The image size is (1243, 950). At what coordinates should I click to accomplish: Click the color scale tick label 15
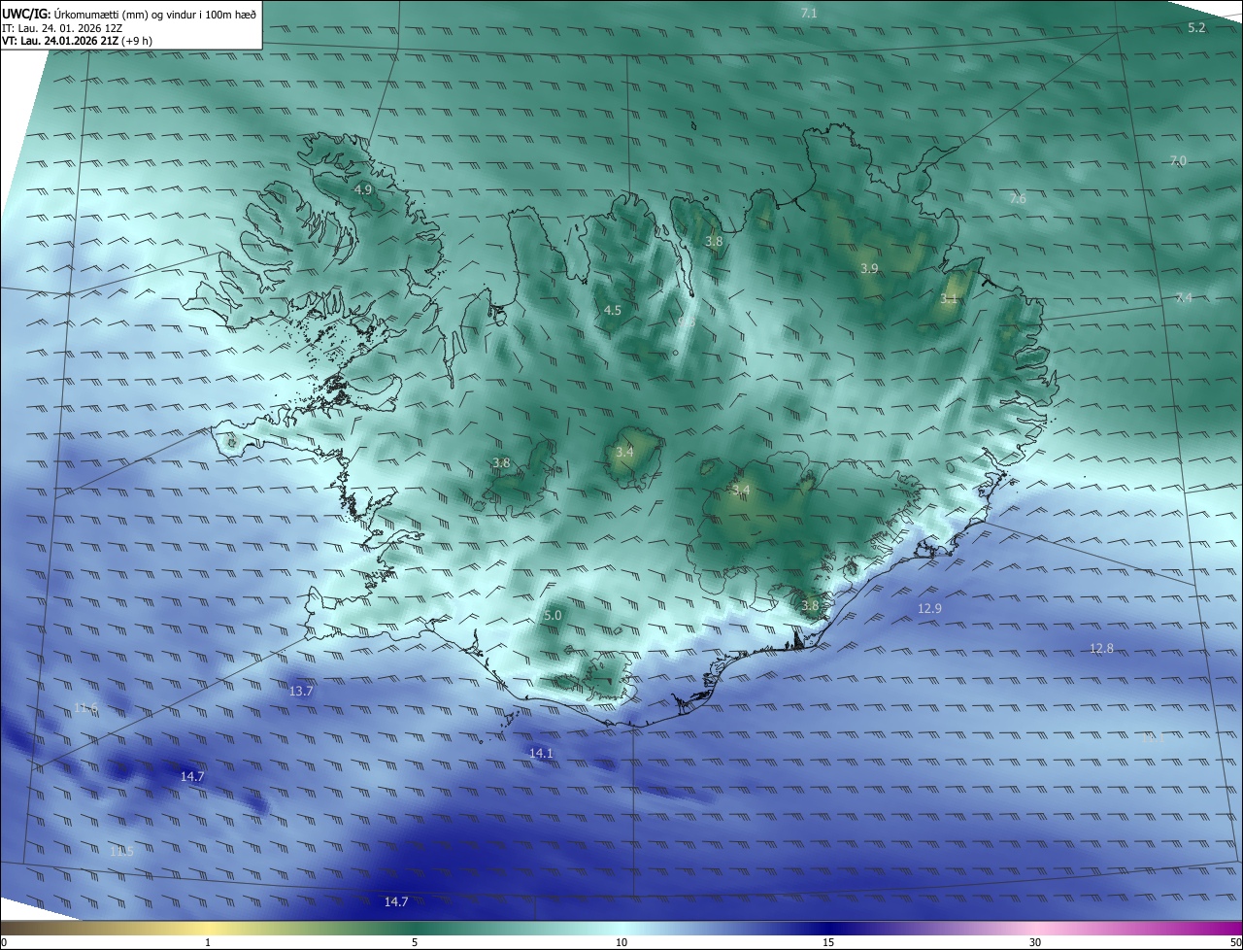[828, 942]
